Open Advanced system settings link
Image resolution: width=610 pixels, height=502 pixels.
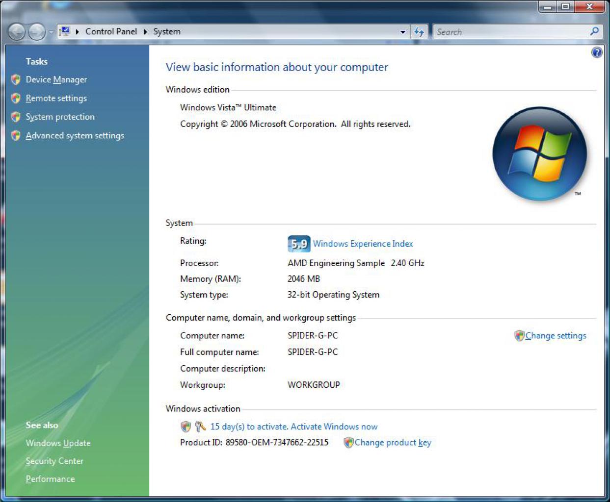point(75,135)
